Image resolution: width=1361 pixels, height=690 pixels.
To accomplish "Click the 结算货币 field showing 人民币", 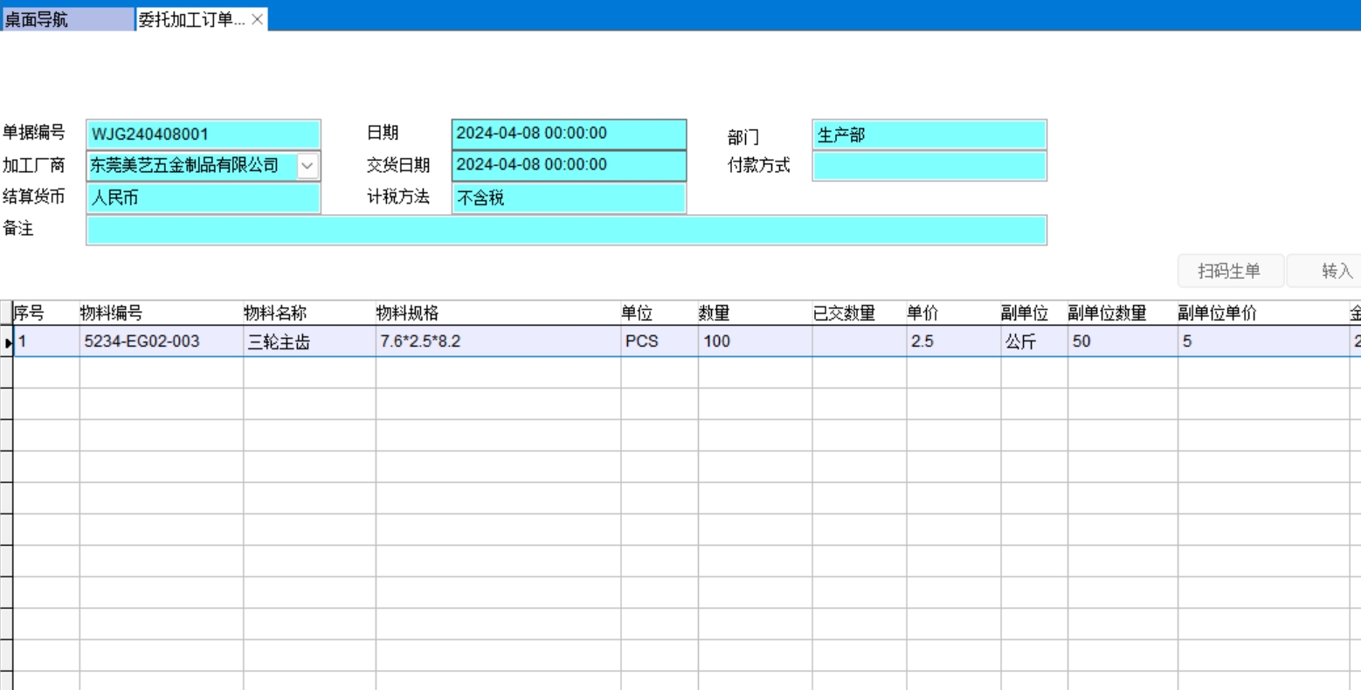I will pyautogui.click(x=204, y=198).
